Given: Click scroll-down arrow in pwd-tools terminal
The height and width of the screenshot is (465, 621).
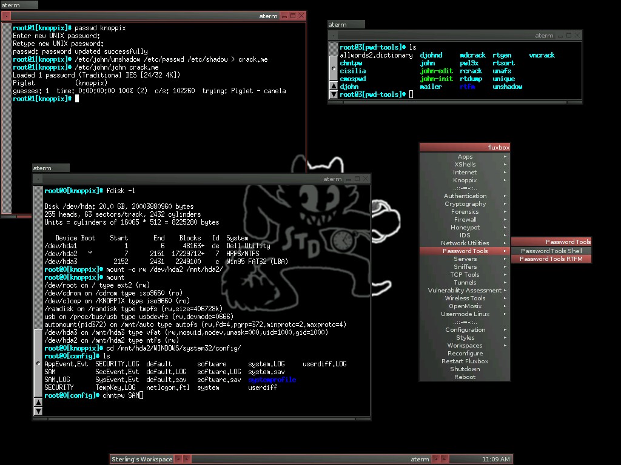Looking at the screenshot, I should [334, 94].
